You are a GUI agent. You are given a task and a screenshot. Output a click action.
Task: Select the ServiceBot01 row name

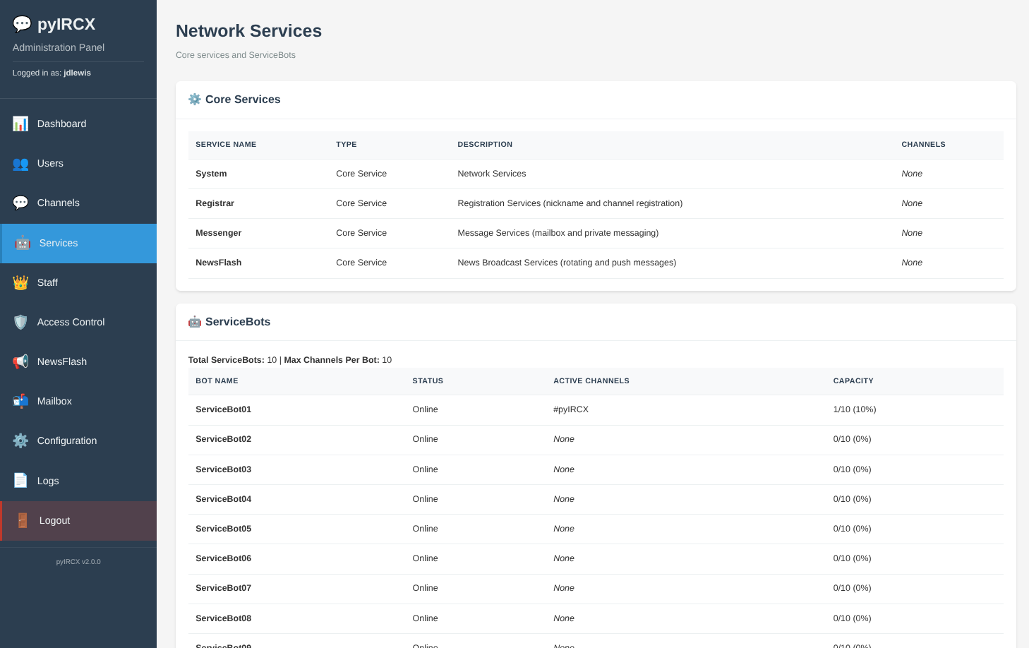pos(223,409)
